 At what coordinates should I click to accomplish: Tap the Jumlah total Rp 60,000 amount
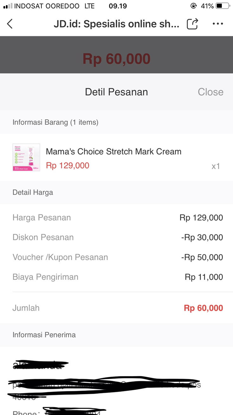(203, 308)
